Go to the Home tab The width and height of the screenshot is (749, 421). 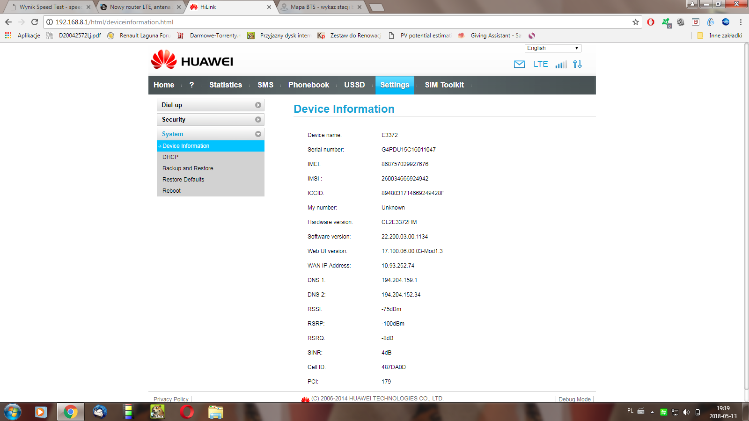[164, 85]
